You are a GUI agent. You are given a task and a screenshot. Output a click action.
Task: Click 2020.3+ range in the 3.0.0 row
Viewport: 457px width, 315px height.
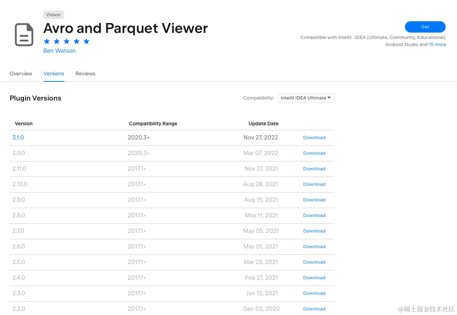[139, 153]
